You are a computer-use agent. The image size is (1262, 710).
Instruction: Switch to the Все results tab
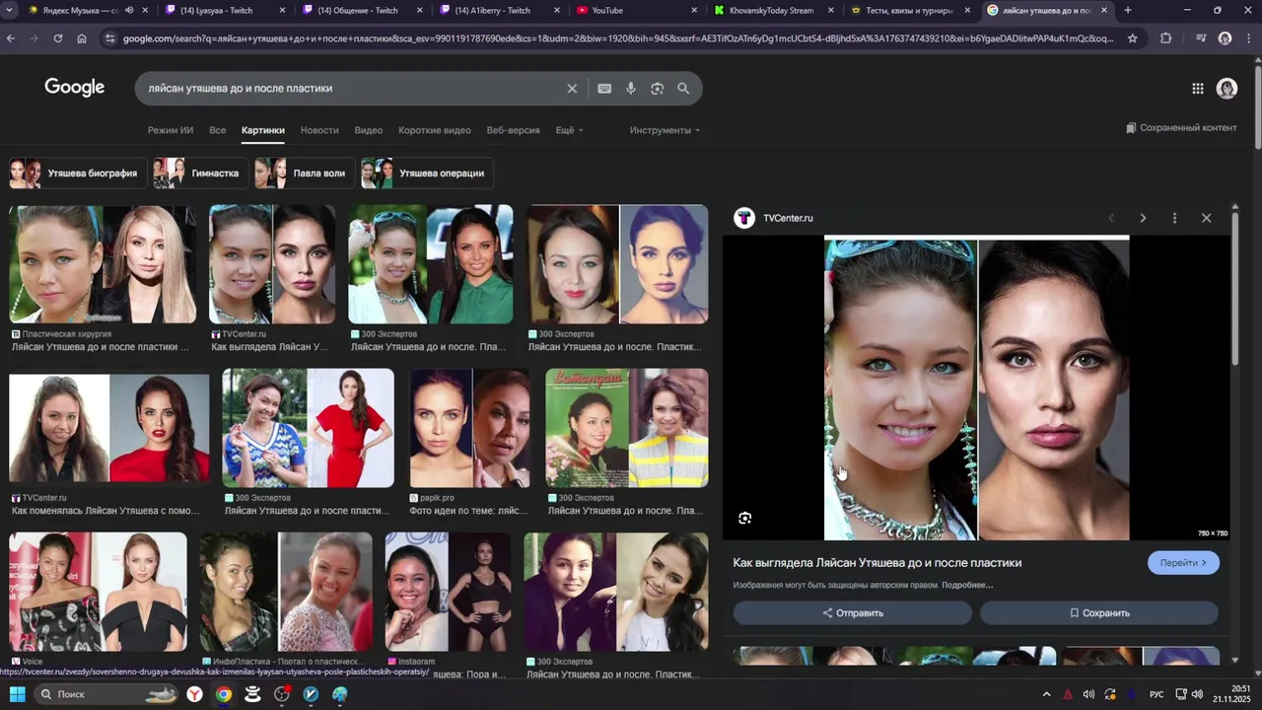coord(218,130)
